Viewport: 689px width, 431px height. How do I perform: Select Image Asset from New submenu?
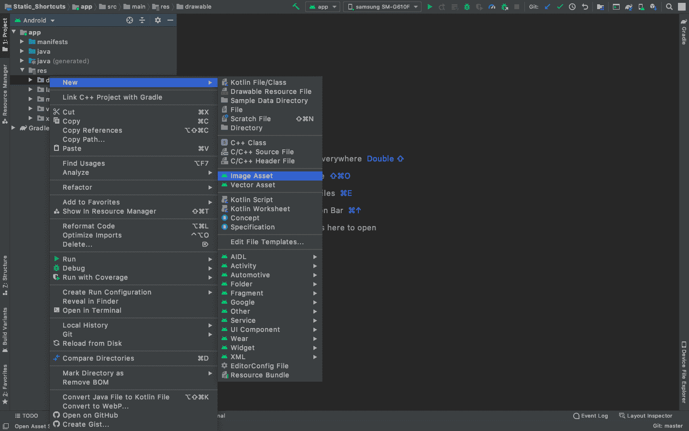tap(252, 176)
